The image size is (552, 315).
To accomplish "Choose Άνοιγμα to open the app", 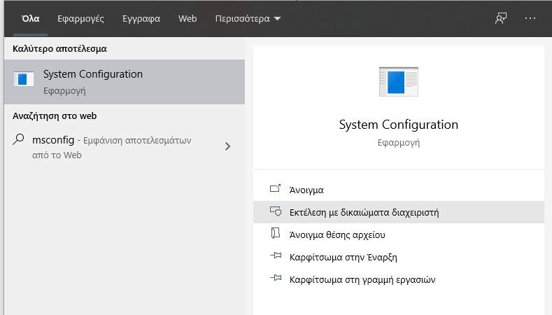I will click(x=399, y=190).
